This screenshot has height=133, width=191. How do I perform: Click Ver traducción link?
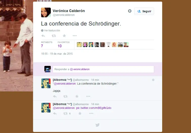[x=51, y=30]
